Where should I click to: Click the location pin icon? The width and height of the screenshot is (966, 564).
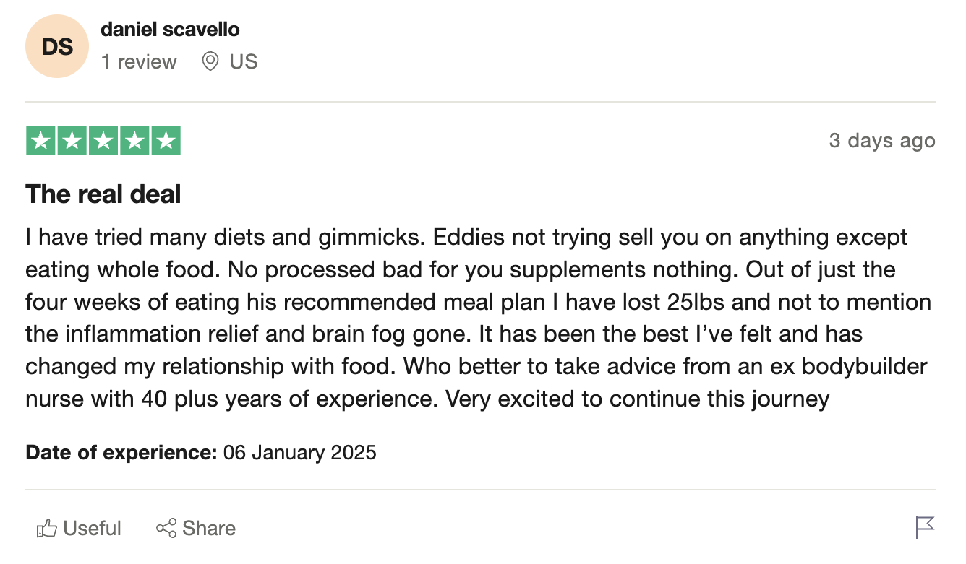[x=210, y=62]
